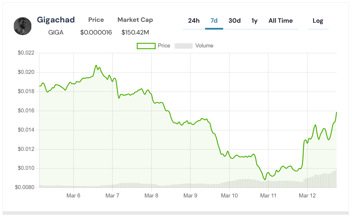
Task: Select the 1y time range tab
Action: tap(255, 21)
